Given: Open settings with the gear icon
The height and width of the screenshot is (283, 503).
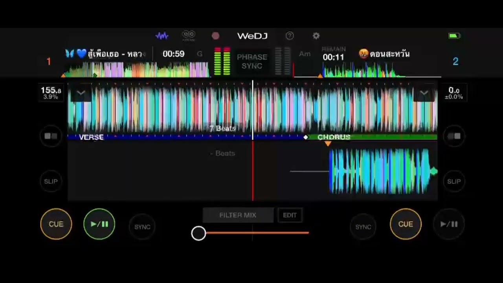Looking at the screenshot, I should [316, 36].
